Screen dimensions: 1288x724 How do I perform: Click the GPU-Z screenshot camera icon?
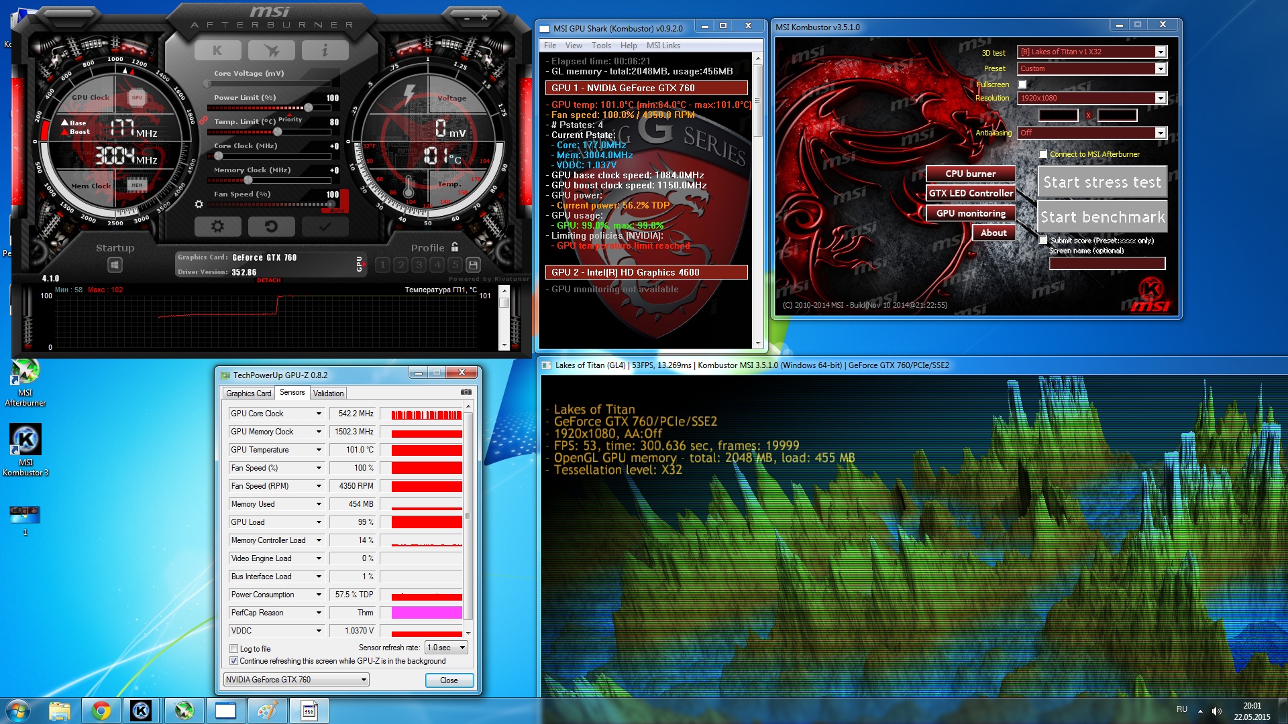point(466,392)
